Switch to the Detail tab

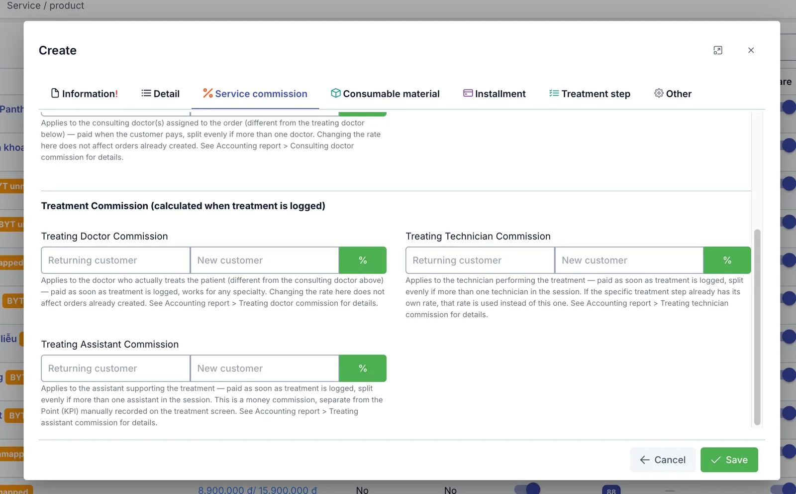pos(160,94)
